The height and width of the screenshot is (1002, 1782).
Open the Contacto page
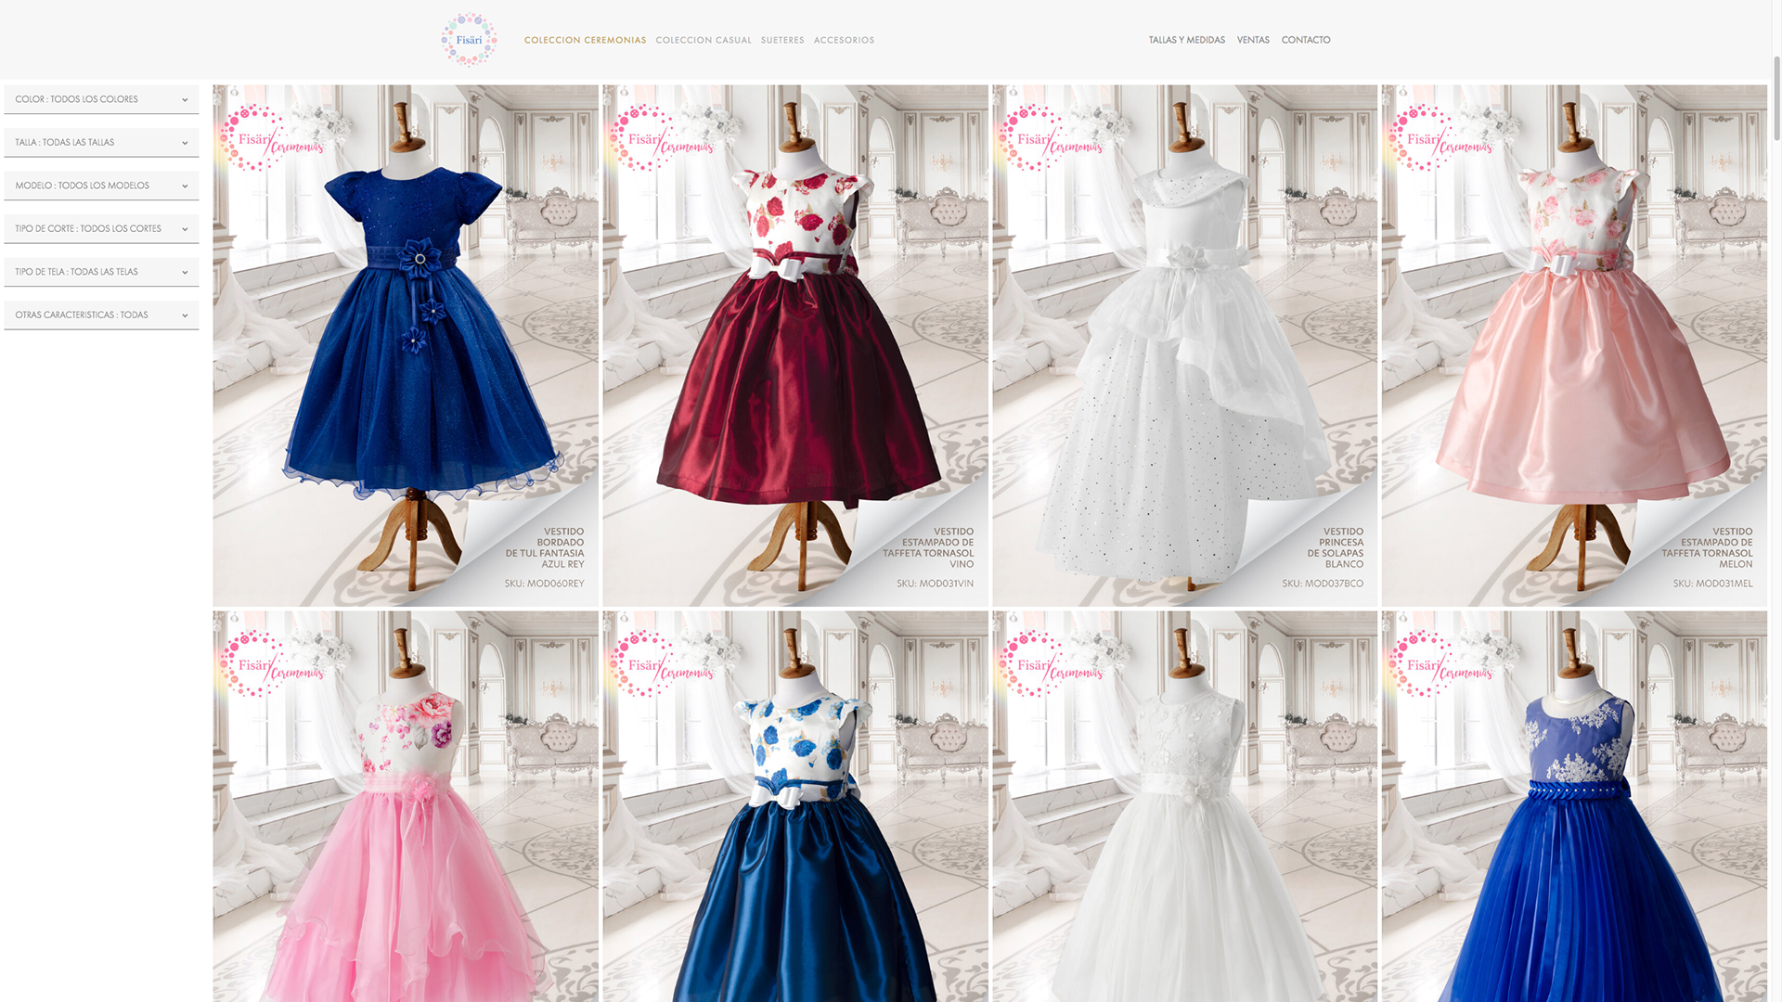tap(1306, 40)
